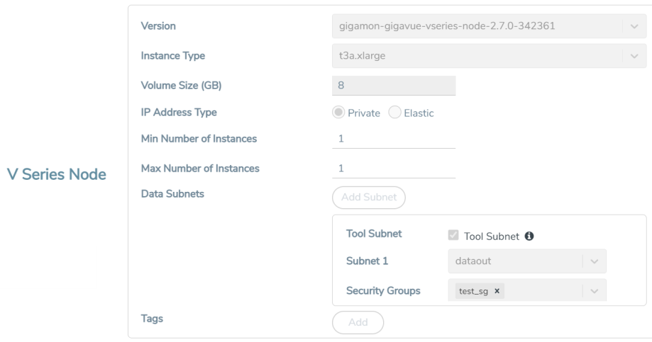Select the Private IP address option
This screenshot has width=652, height=342.
pyautogui.click(x=340, y=113)
